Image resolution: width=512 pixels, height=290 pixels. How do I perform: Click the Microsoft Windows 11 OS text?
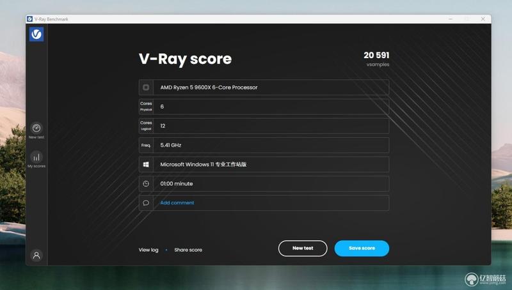pyautogui.click(x=203, y=164)
